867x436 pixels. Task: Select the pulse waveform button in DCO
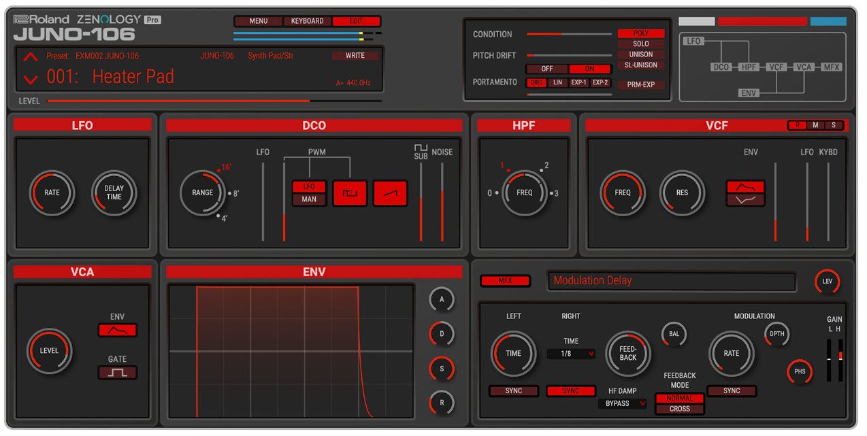pyautogui.click(x=350, y=193)
